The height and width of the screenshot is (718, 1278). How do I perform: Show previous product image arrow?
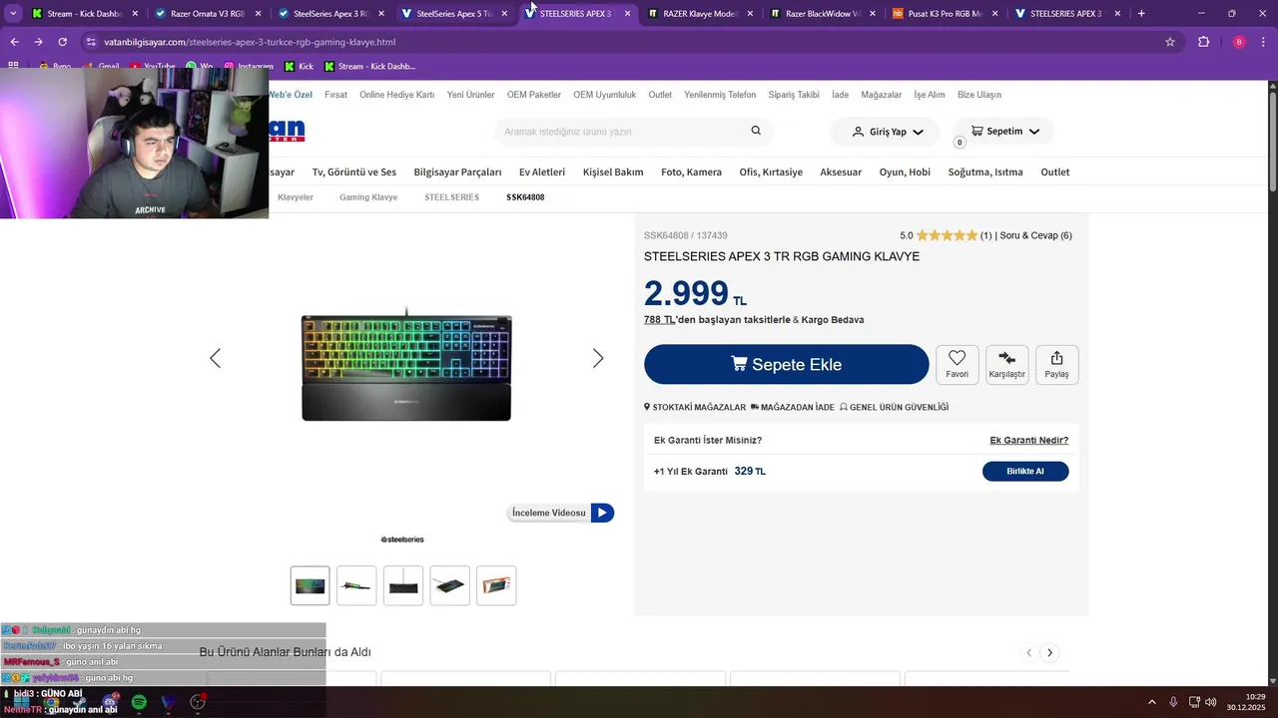click(x=215, y=359)
